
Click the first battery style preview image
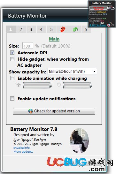coord(37,85)
